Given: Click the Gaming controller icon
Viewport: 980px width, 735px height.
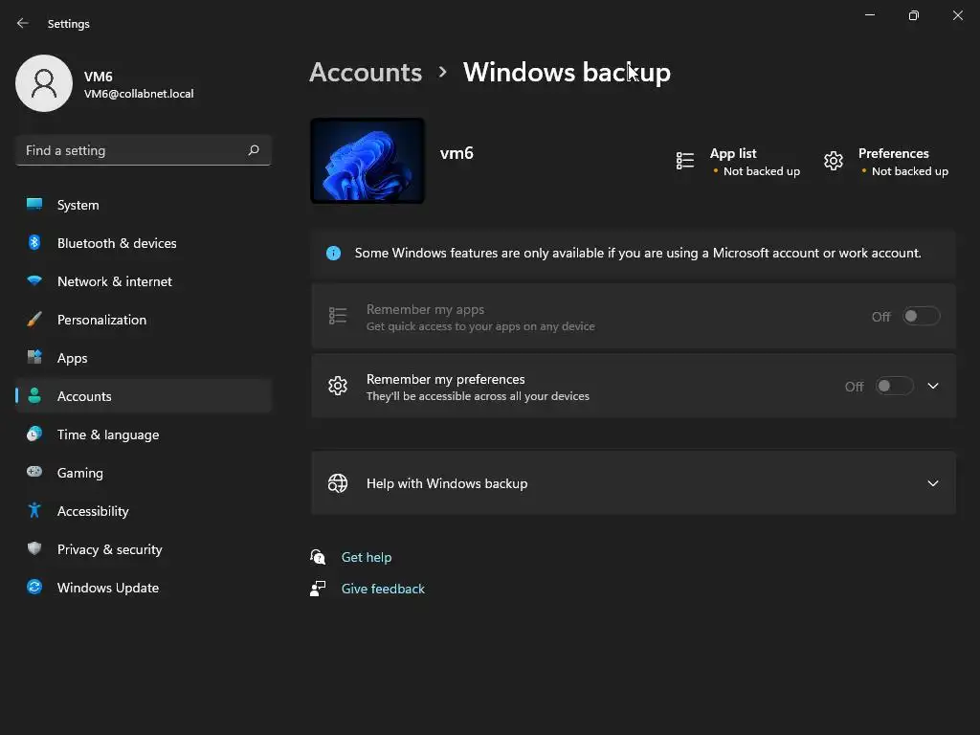Looking at the screenshot, I should click(x=34, y=473).
